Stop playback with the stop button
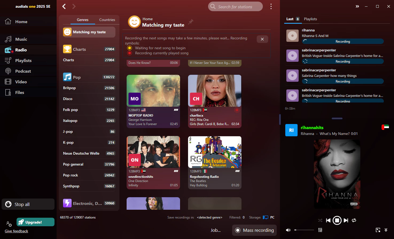 (337, 220)
